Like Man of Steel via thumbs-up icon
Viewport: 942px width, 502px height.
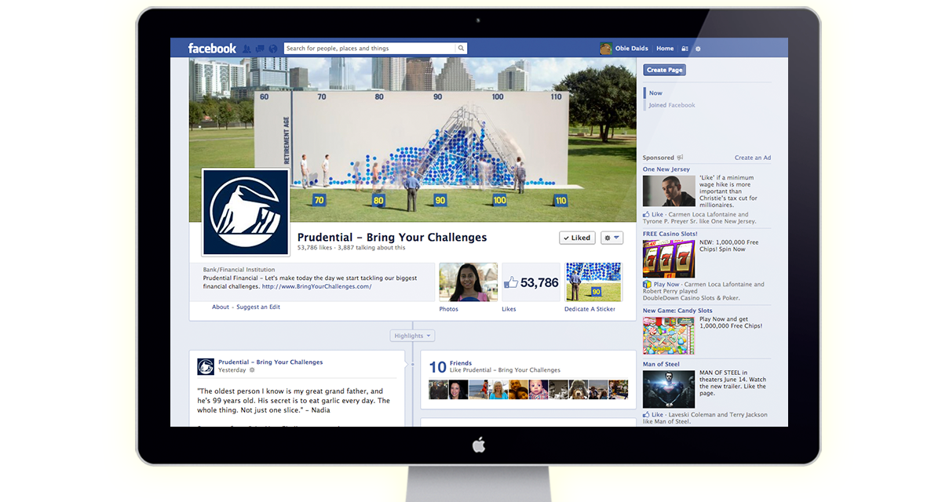(647, 415)
